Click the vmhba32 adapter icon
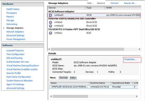The width and height of the screenshot is (145, 101). [x=51, y=26]
